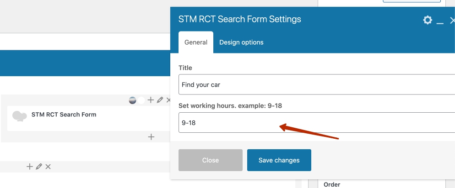The image size is (455, 188).
Task: Click the Save changes button
Action: pos(279,160)
